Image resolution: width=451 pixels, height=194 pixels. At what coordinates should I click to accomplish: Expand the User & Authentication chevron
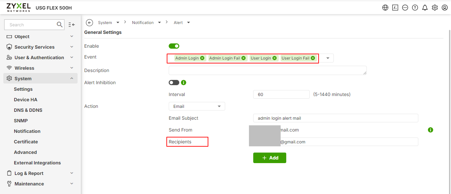[72, 58]
